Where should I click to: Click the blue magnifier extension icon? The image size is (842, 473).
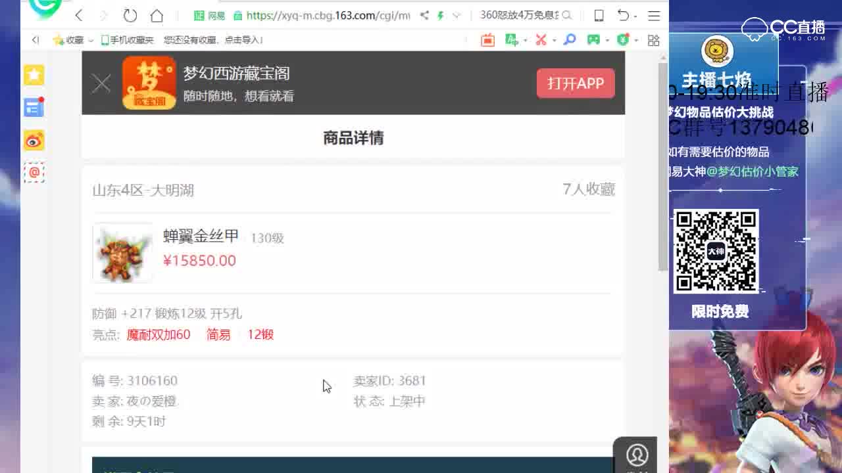pyautogui.click(x=570, y=40)
